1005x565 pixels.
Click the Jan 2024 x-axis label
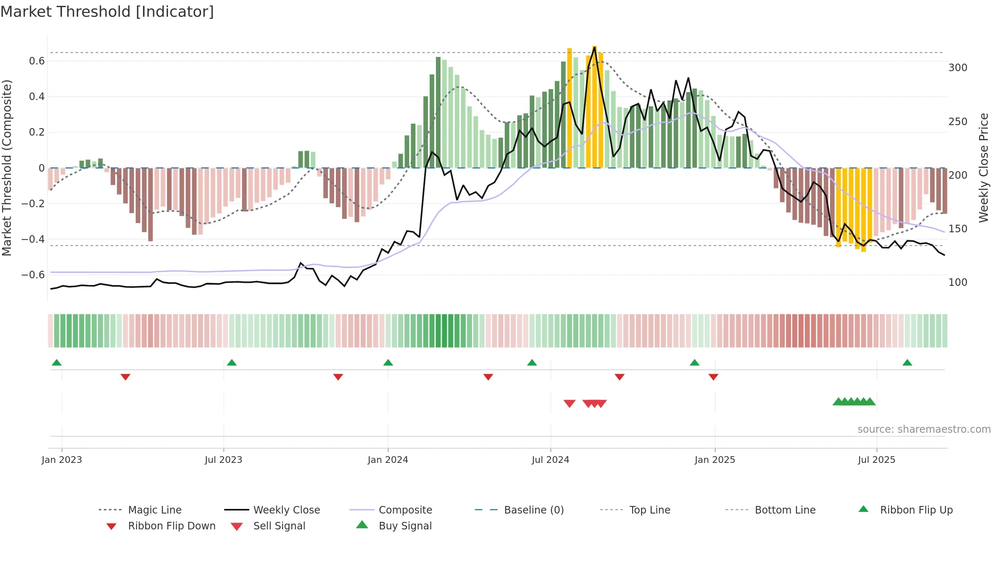388,460
